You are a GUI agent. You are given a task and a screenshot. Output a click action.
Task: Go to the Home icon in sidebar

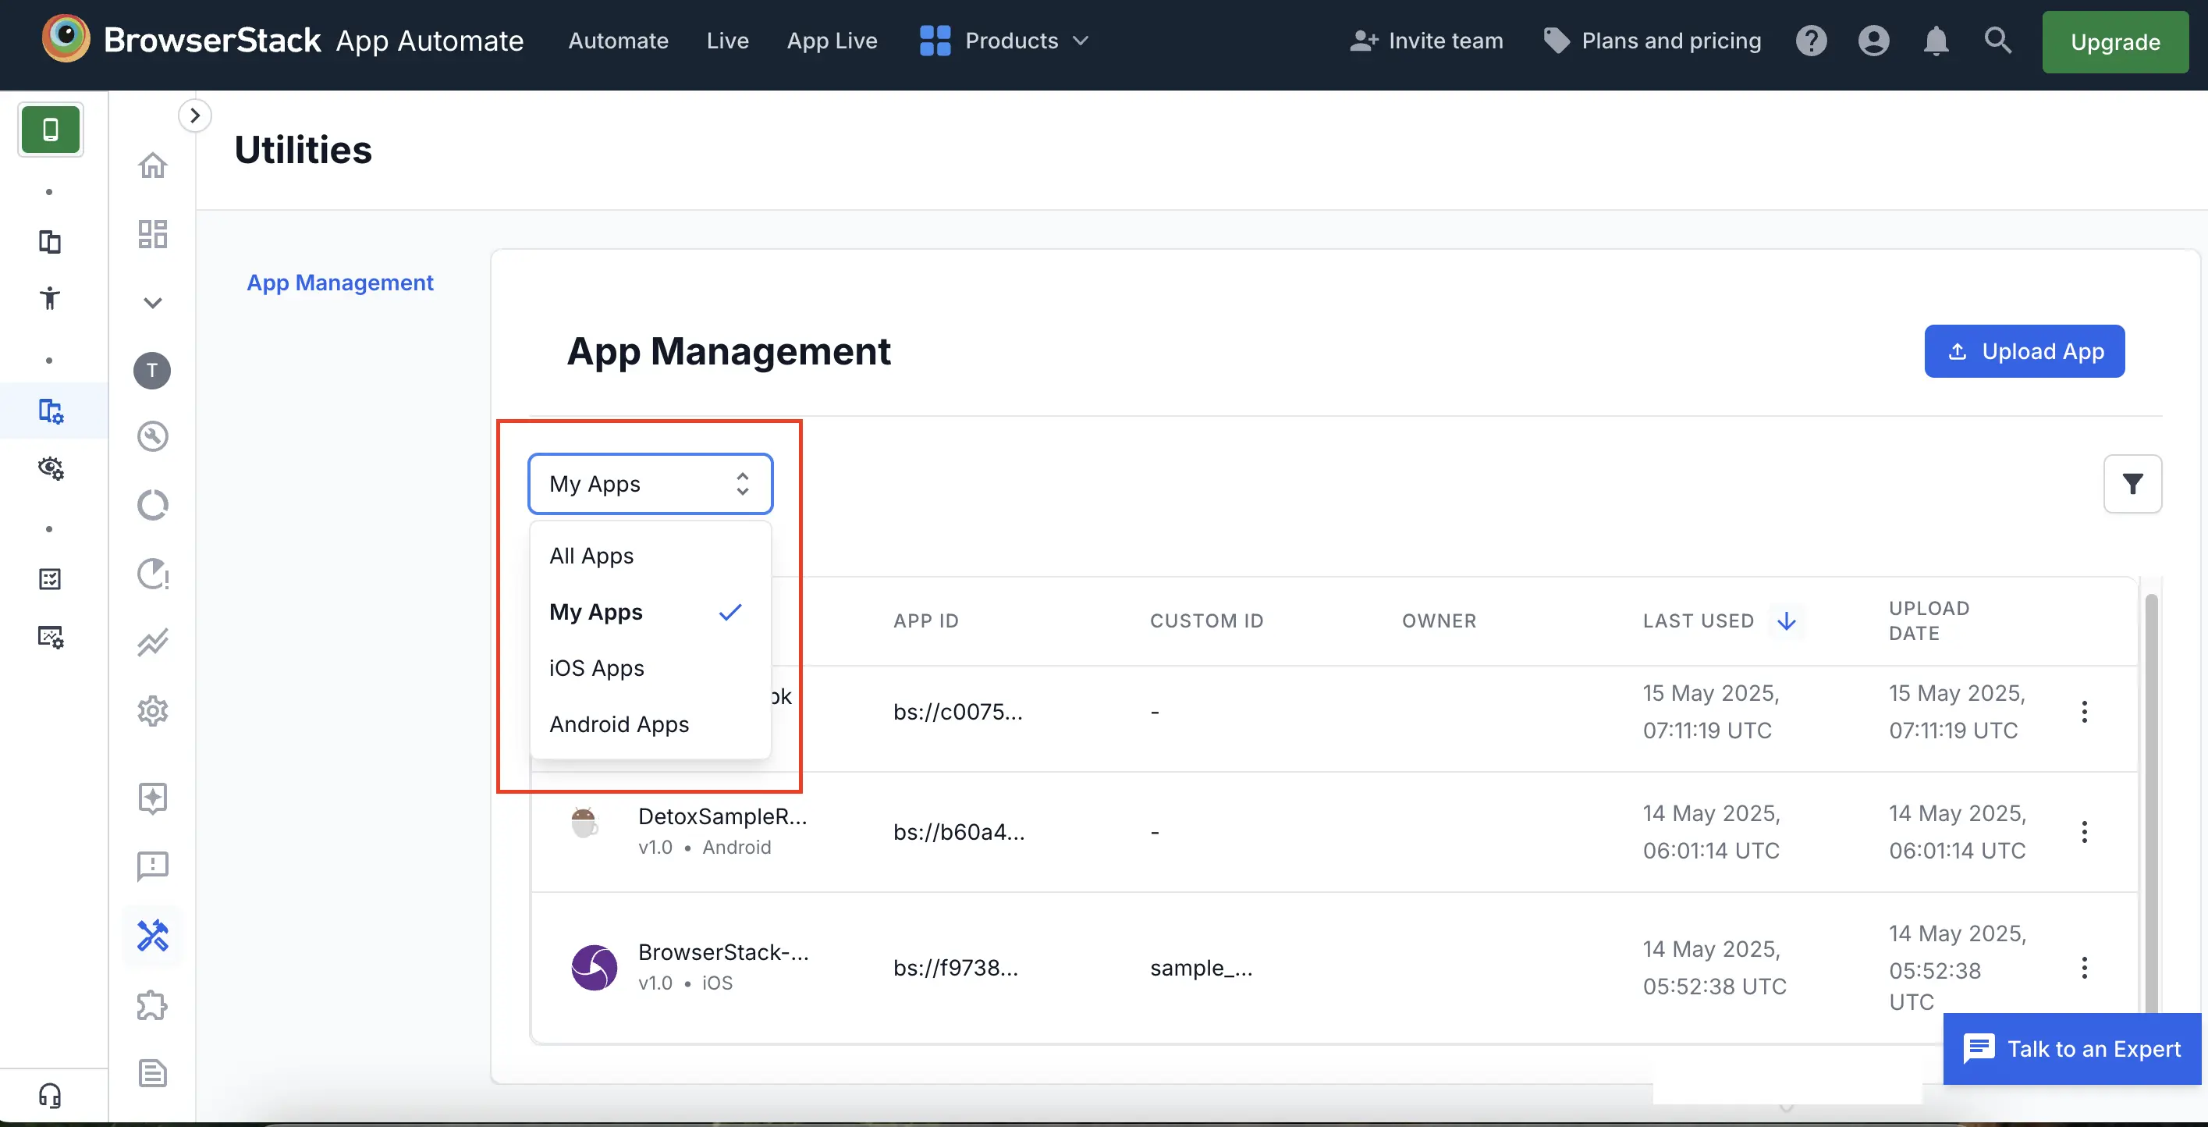[x=153, y=165]
